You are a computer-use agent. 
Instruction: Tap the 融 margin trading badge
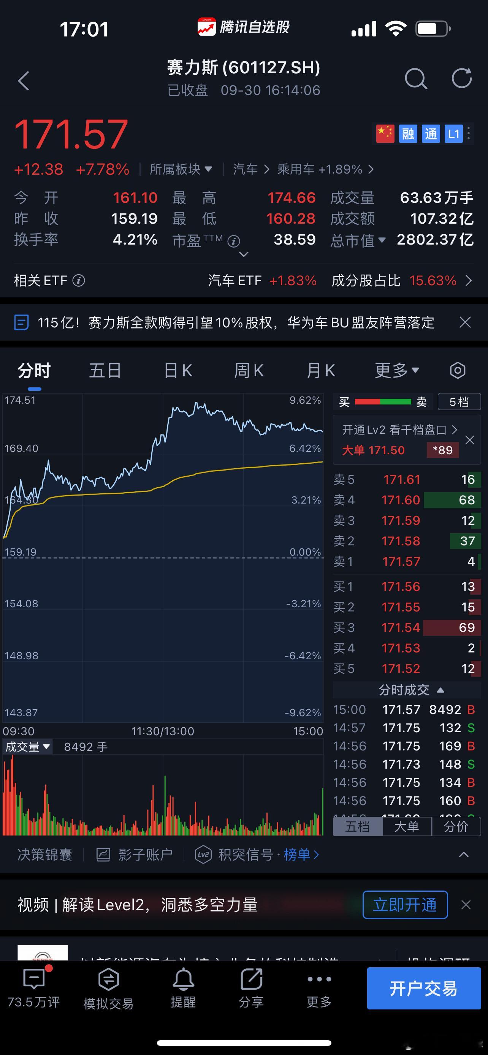[x=408, y=134]
